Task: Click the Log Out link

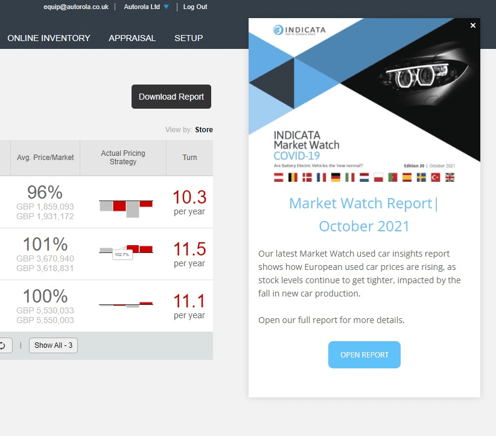Action: tap(195, 7)
